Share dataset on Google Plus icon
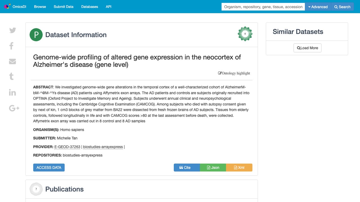This screenshot has width=360, height=202. 14,108
